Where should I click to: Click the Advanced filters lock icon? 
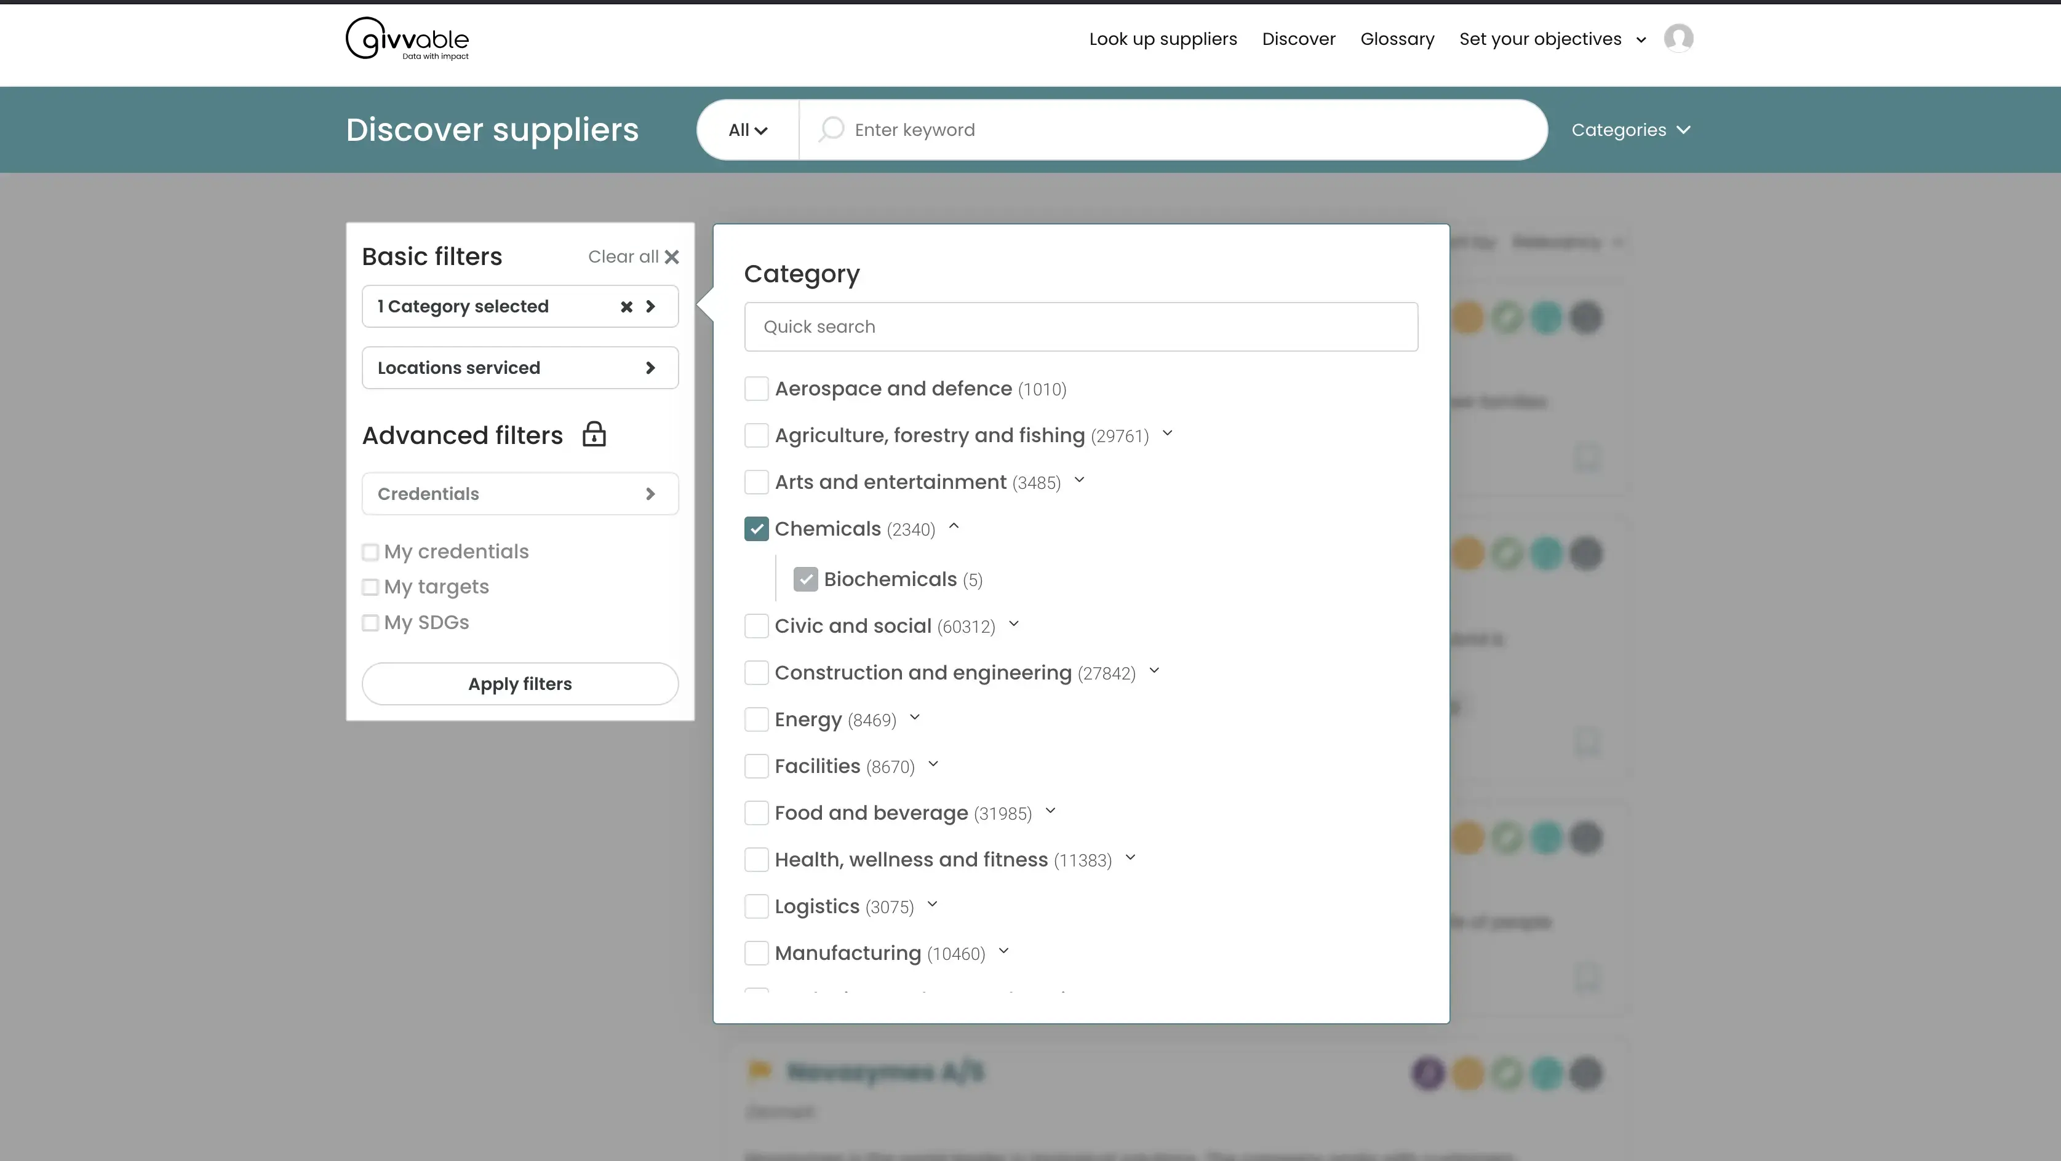click(593, 434)
